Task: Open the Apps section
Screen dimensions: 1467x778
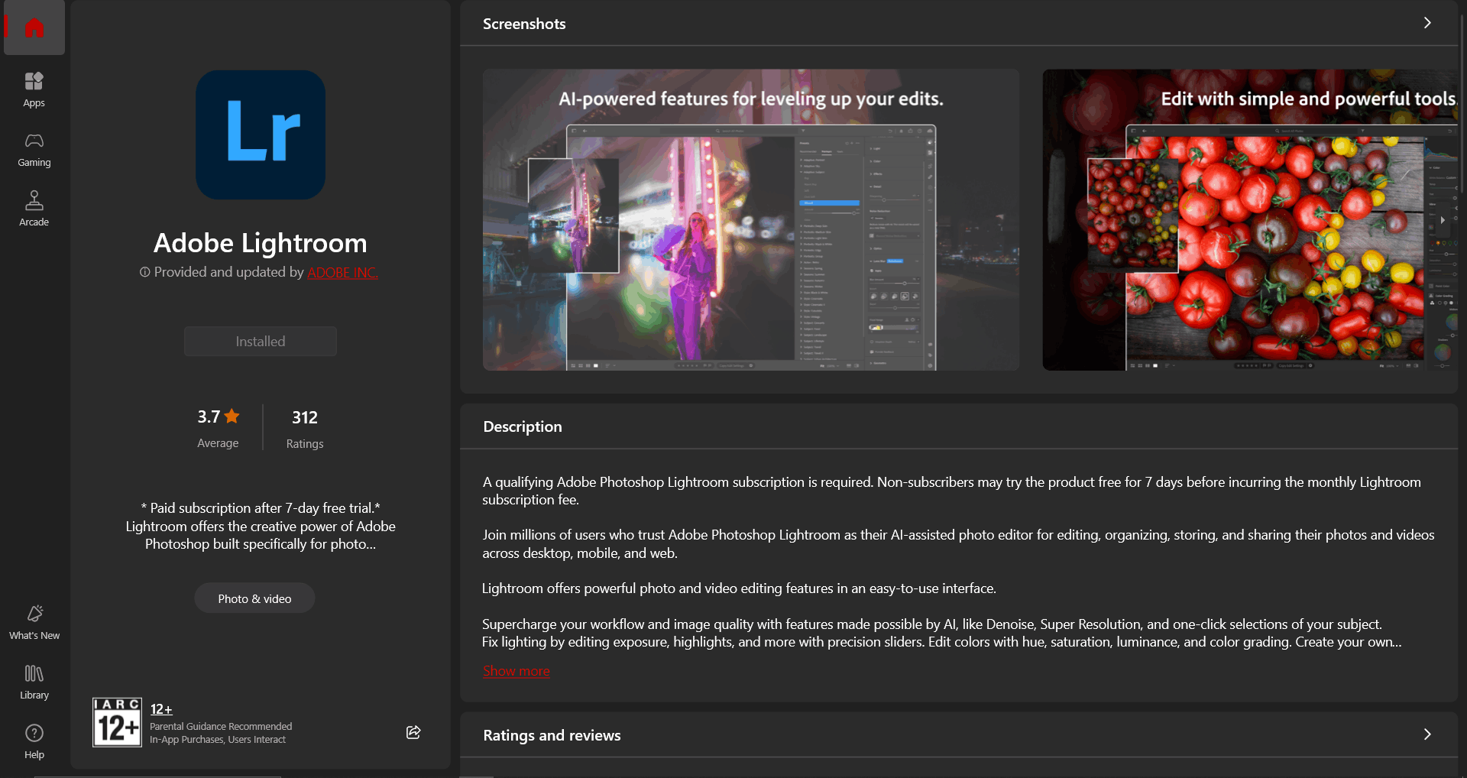Action: (x=34, y=89)
